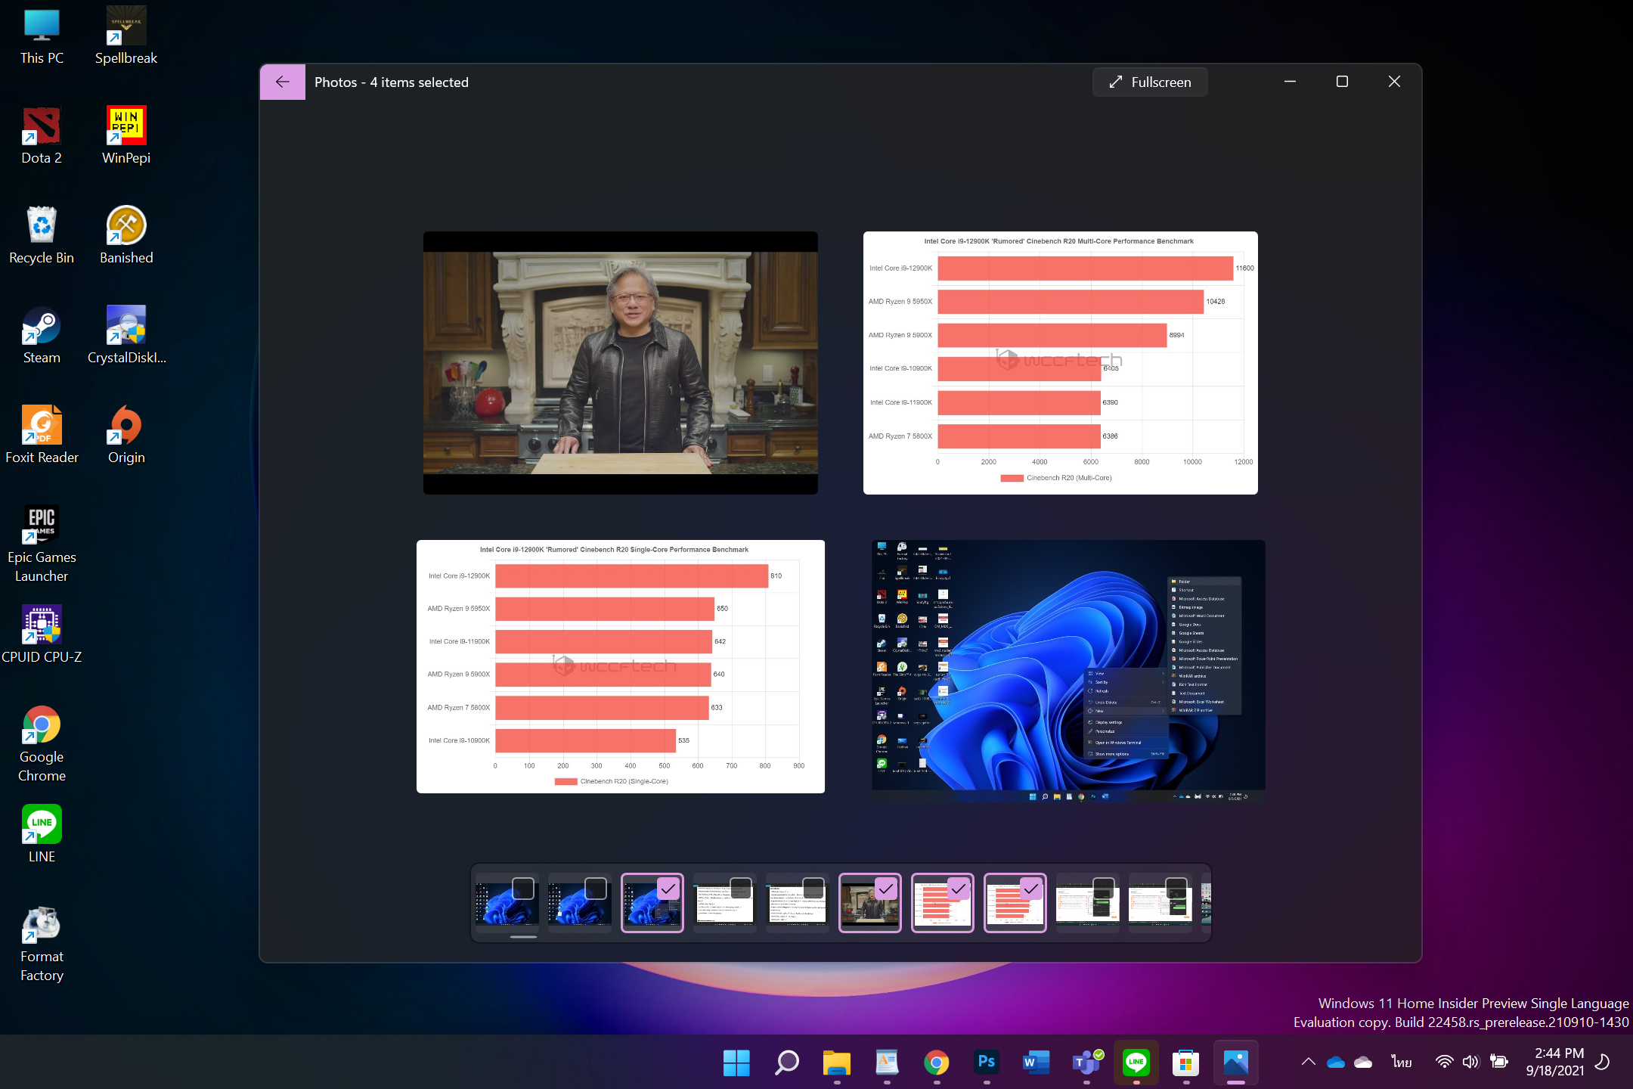Screen dimensions: 1633x1089
Task: Open the Windows Start button on taskbar
Action: (736, 1063)
